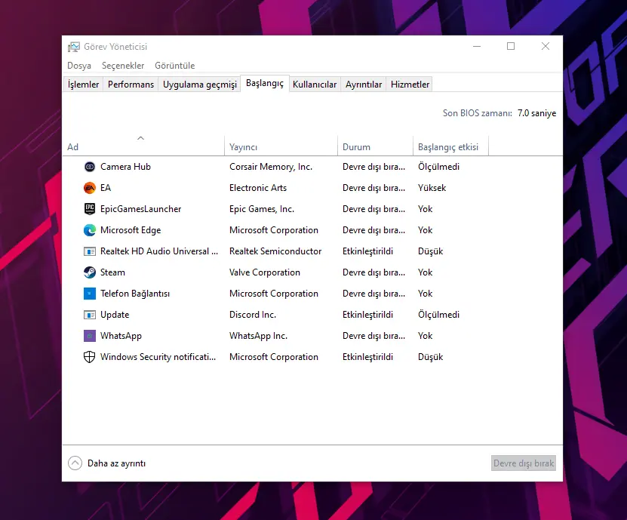Click Yok impact in WhatsApp row
The image size is (627, 520).
[425, 336]
